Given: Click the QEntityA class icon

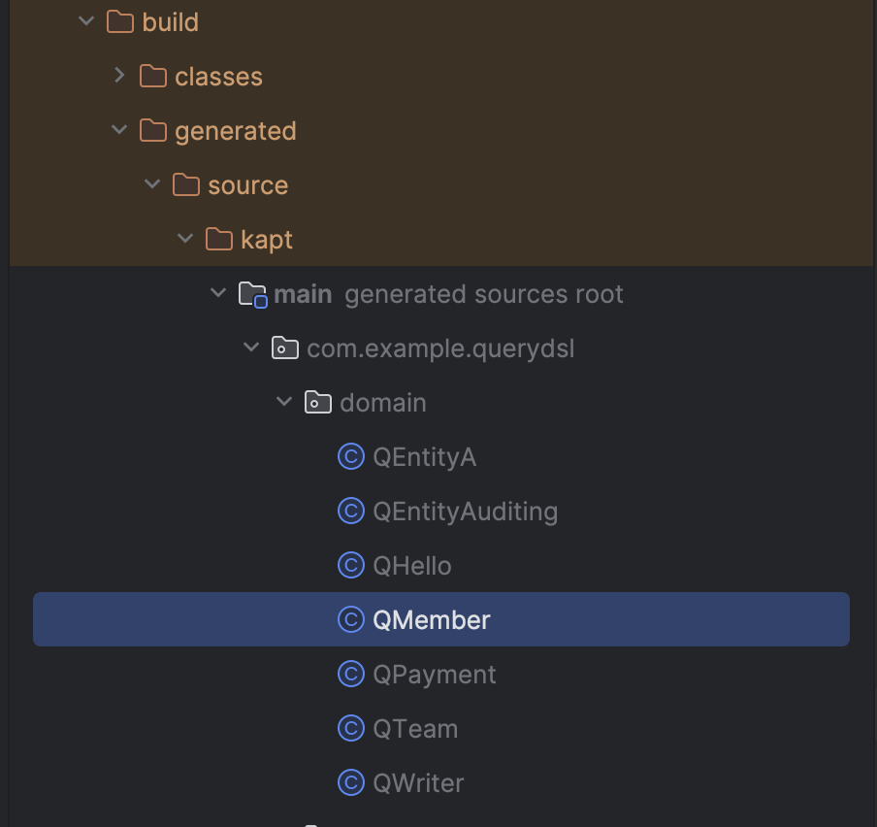Looking at the screenshot, I should click(350, 456).
